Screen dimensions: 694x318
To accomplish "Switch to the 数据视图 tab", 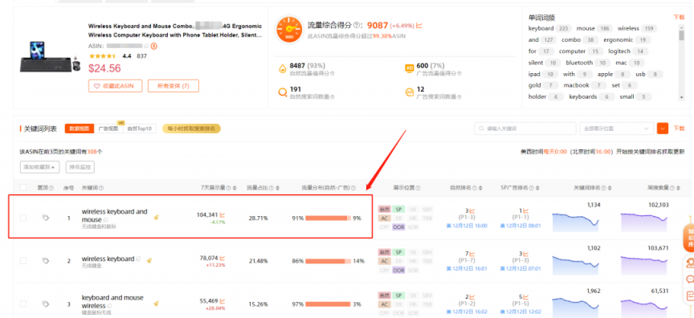I will point(80,128).
